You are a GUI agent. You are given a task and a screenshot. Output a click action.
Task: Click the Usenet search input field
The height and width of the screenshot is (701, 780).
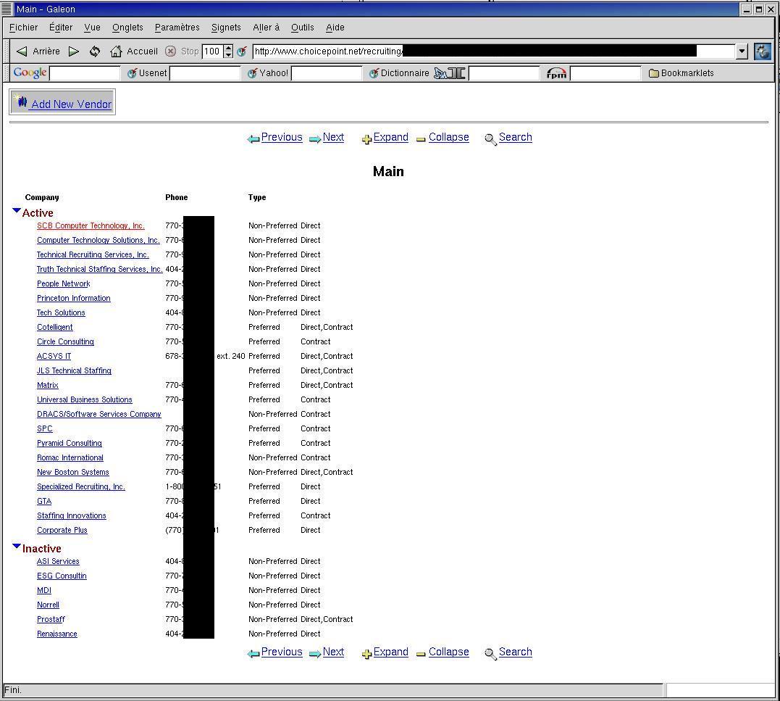click(205, 73)
